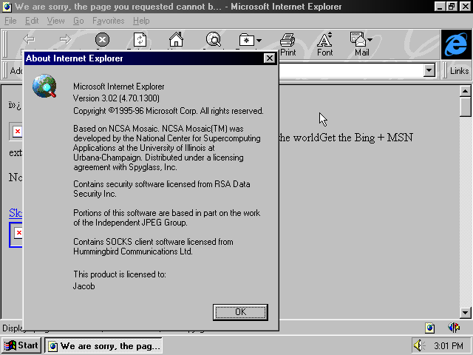
Task: Open the Go menu
Action: pos(78,21)
